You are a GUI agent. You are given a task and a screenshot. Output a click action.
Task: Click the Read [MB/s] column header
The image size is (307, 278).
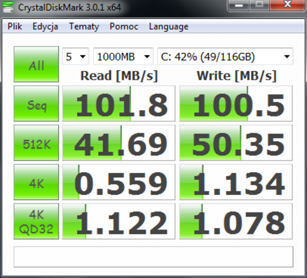119,76
